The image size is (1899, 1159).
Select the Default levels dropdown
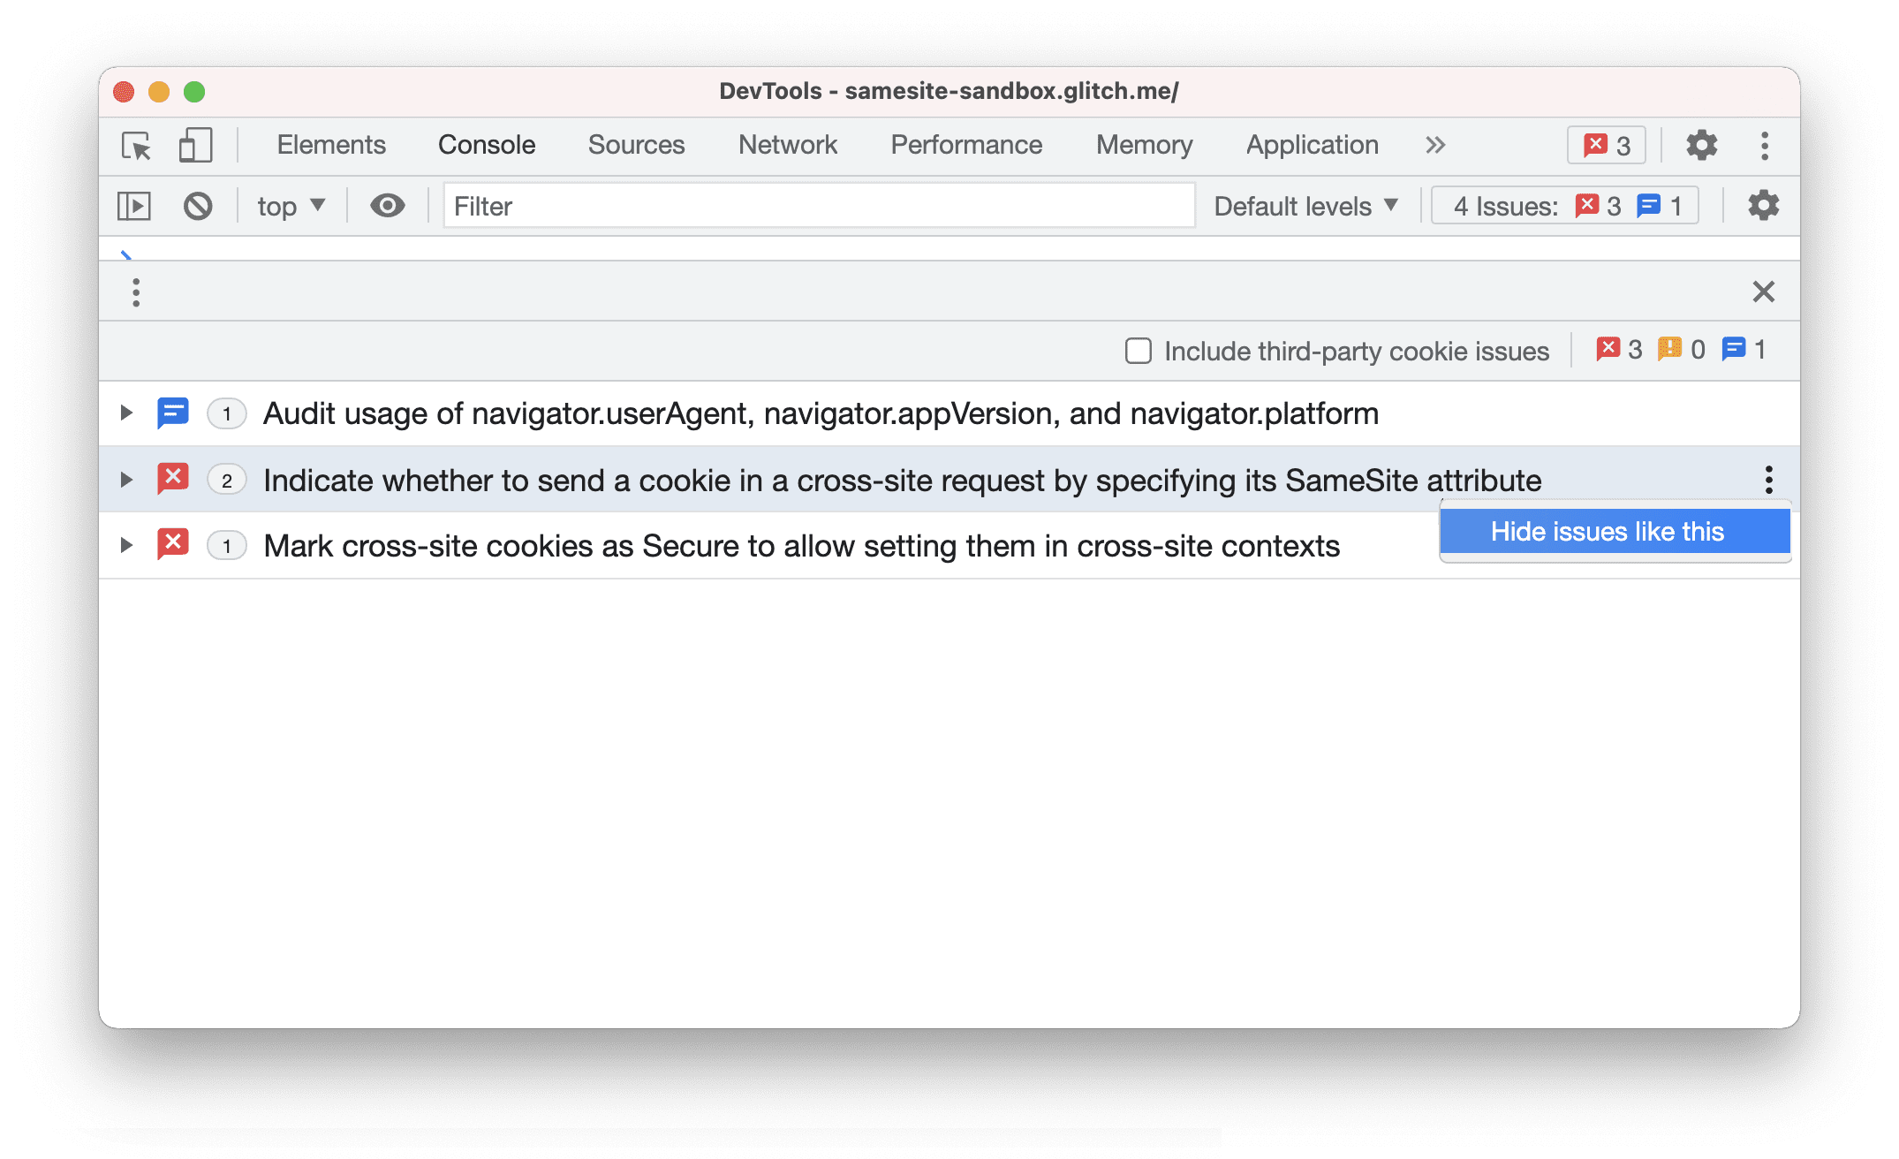[1302, 205]
